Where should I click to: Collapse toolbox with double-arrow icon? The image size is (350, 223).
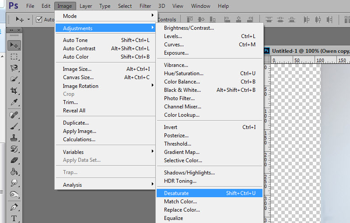[11, 30]
